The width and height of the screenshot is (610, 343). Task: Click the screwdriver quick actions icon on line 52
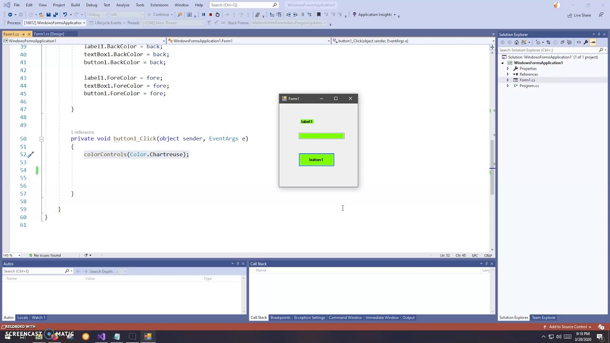coord(30,154)
